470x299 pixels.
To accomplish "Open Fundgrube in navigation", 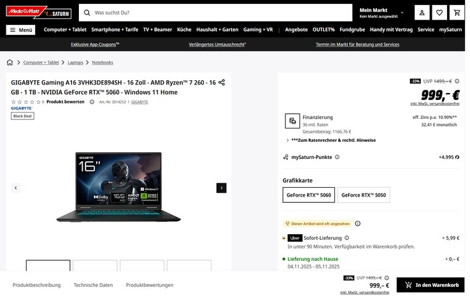I will coord(352,30).
